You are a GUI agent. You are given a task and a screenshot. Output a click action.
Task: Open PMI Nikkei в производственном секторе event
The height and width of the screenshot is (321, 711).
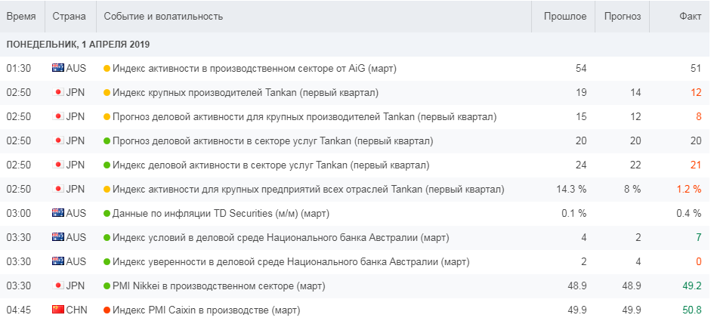coord(218,286)
